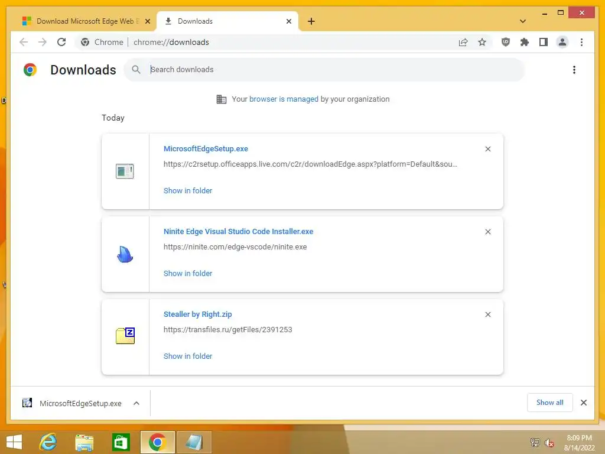The image size is (605, 454).
Task: Close the Download Microsoft Edge tab
Action: 147,21
